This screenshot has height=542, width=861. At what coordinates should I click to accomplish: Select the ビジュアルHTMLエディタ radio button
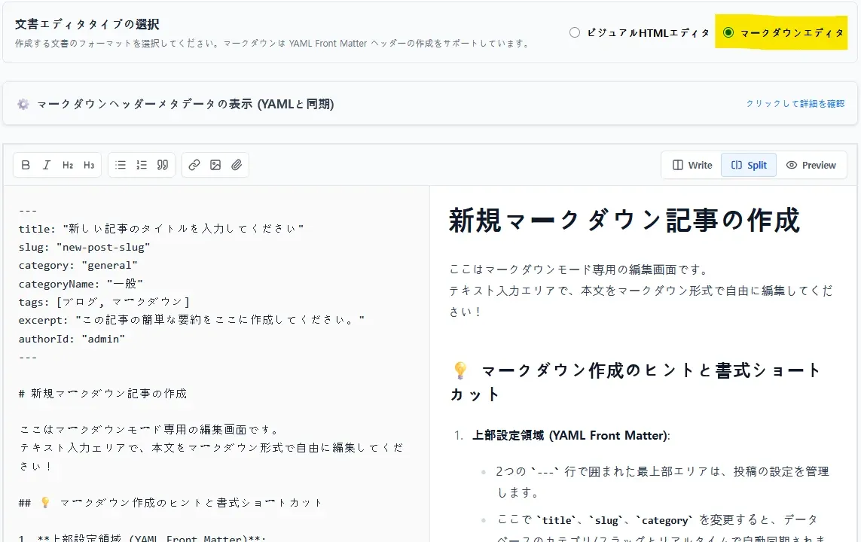[x=574, y=32]
